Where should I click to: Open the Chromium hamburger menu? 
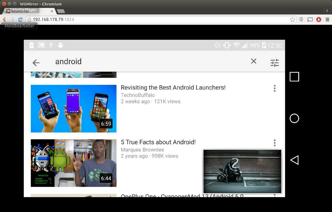(327, 19)
